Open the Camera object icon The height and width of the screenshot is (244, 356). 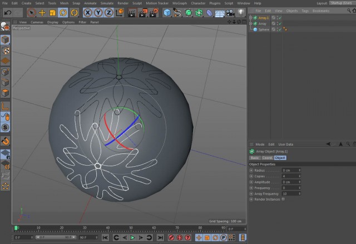(x=230, y=13)
